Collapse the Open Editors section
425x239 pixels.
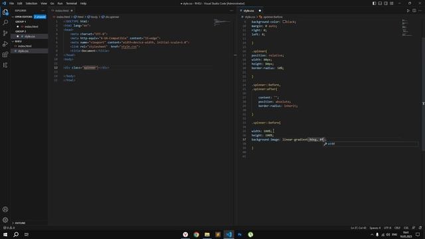coord(23,17)
